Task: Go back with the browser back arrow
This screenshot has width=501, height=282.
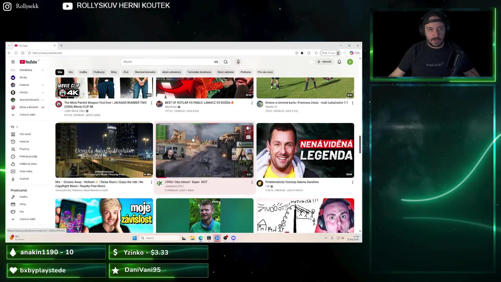Action: pyautogui.click(x=9, y=53)
